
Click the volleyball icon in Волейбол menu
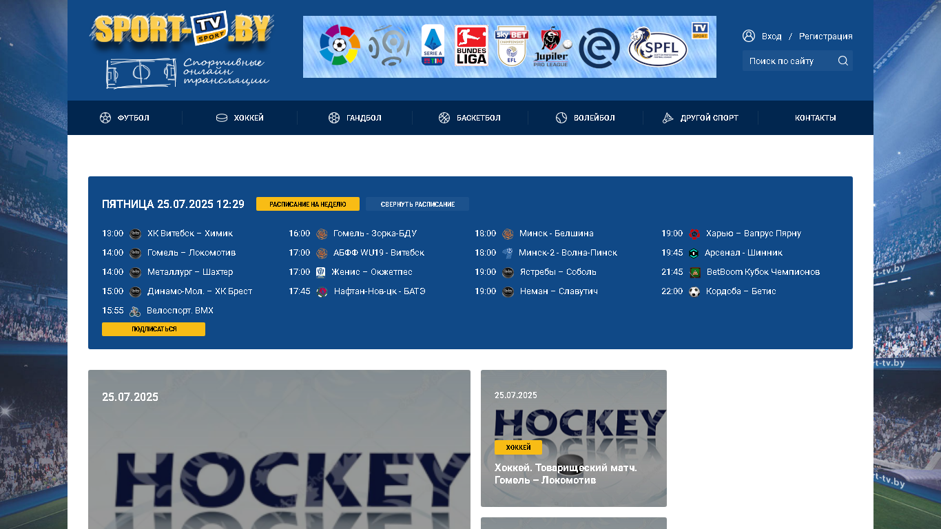(x=561, y=118)
